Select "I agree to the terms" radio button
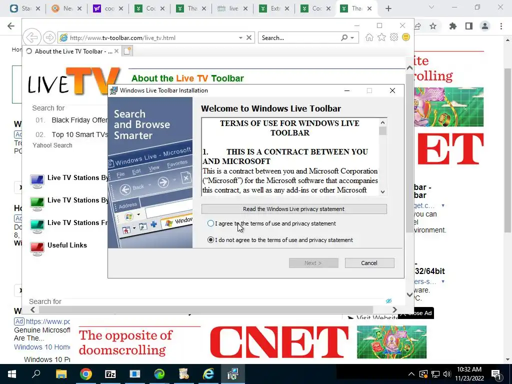Image resolution: width=512 pixels, height=384 pixels. tap(210, 223)
